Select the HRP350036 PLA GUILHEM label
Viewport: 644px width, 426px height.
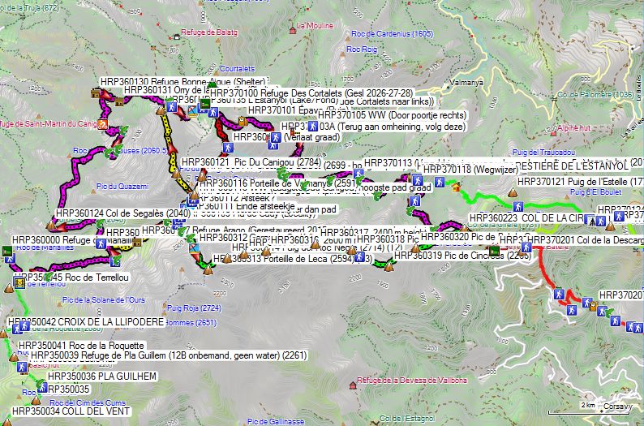click(102, 377)
